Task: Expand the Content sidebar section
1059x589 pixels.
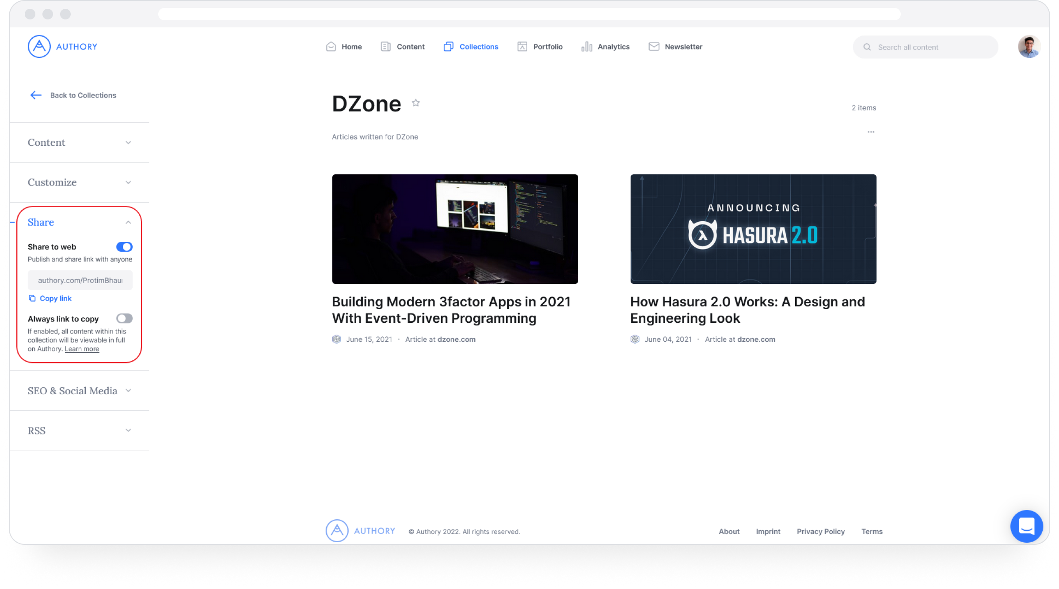Action: click(80, 142)
